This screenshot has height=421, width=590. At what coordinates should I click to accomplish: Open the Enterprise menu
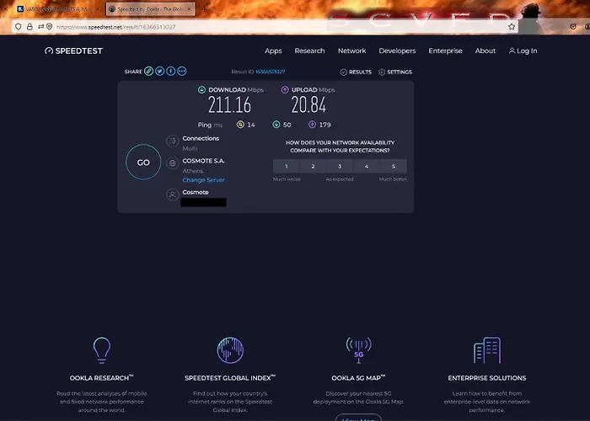446,51
